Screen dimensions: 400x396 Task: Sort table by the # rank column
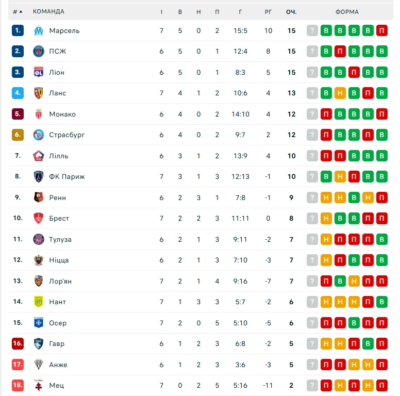point(18,12)
